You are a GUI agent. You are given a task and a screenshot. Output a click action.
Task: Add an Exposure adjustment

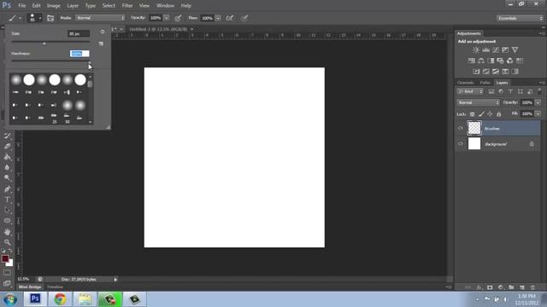point(505,50)
